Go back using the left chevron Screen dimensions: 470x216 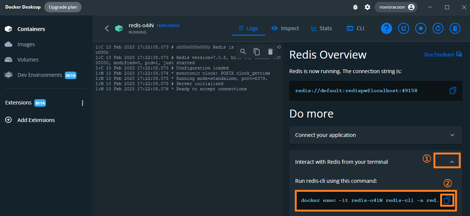coord(107,28)
